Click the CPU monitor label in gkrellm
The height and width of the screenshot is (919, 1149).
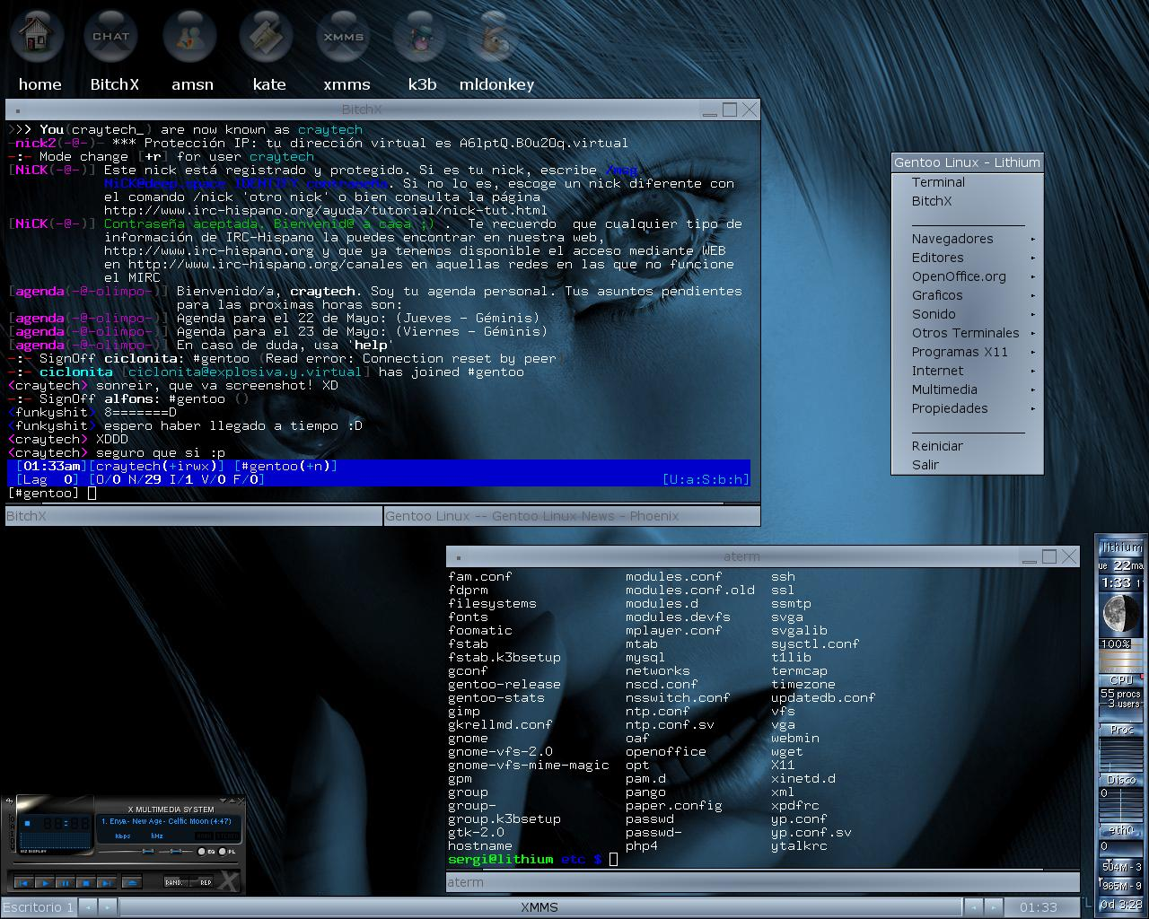pos(1121,679)
